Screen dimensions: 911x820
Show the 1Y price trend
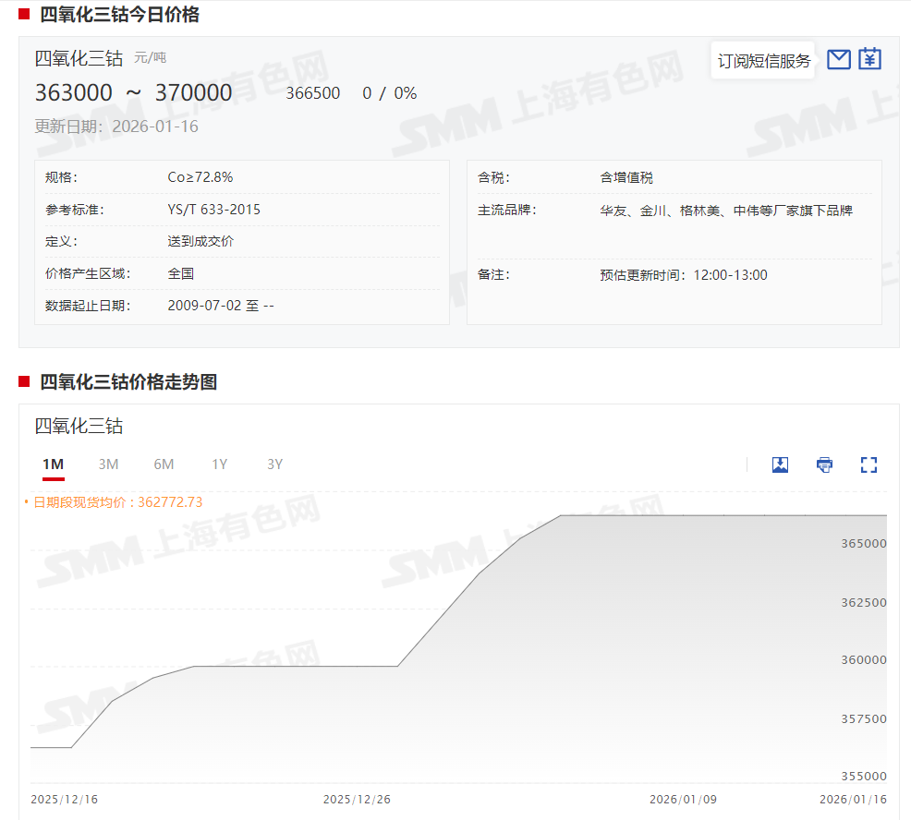point(219,464)
